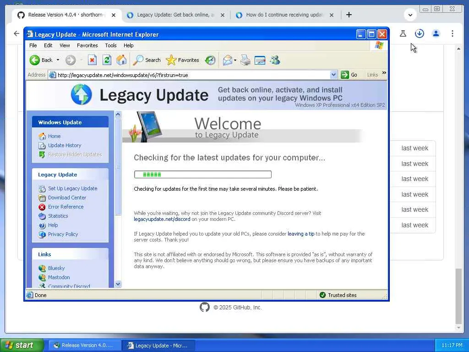This screenshot has width=469, height=352.
Task: Open History clock icon in toolbar
Action: click(210, 60)
